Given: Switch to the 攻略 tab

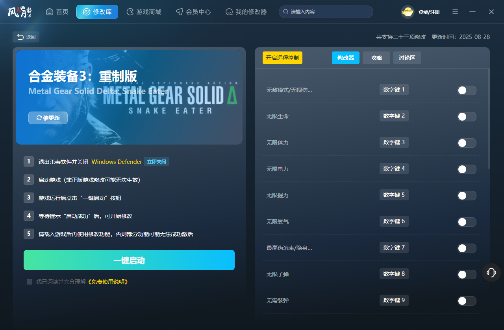Looking at the screenshot, I should 376,58.
